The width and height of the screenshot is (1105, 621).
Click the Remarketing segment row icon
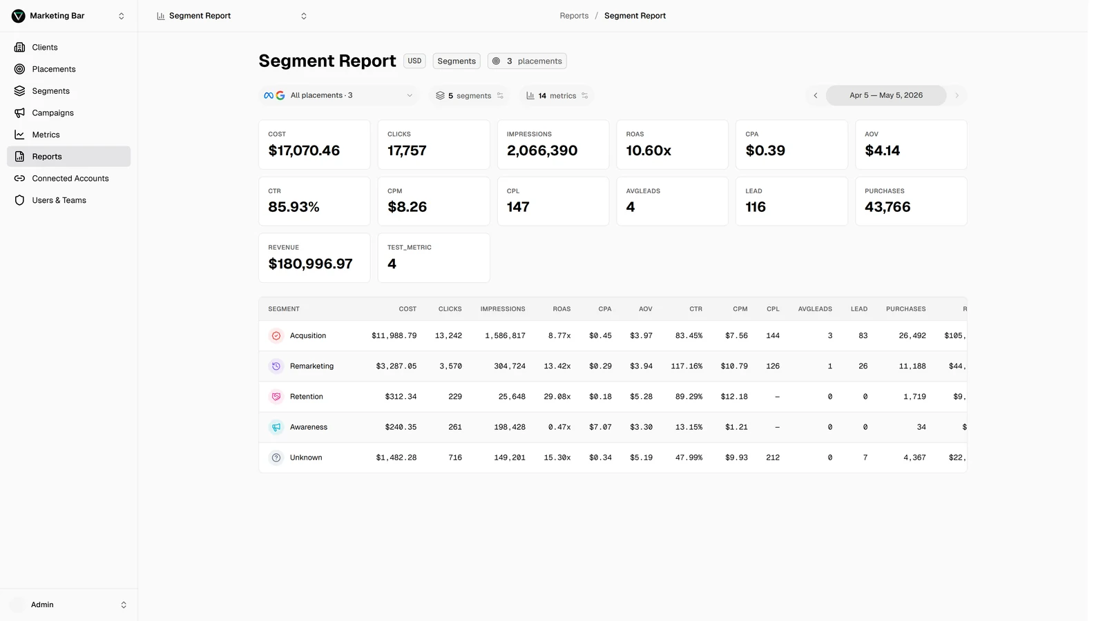(276, 366)
